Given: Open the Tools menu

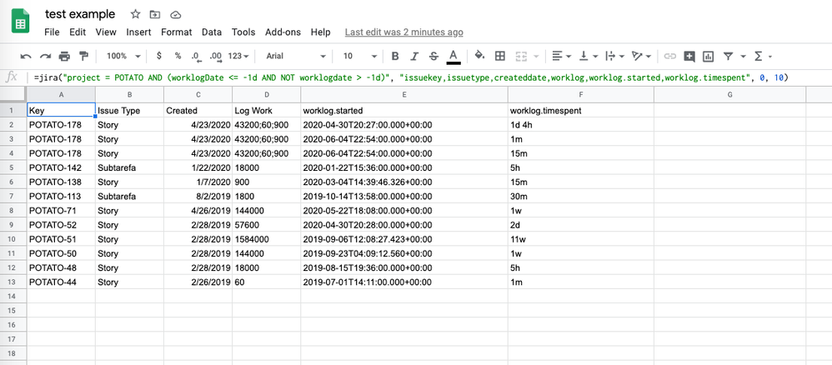Looking at the screenshot, I should pyautogui.click(x=243, y=32).
